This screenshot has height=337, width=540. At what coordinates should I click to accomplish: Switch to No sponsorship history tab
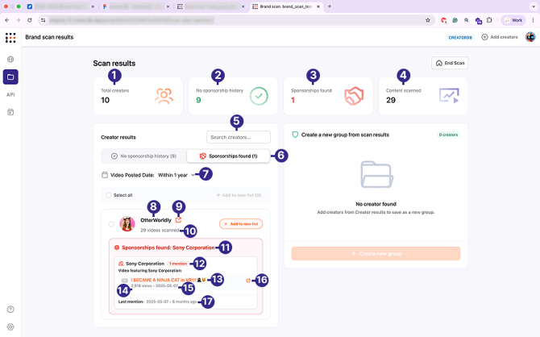[x=143, y=156]
